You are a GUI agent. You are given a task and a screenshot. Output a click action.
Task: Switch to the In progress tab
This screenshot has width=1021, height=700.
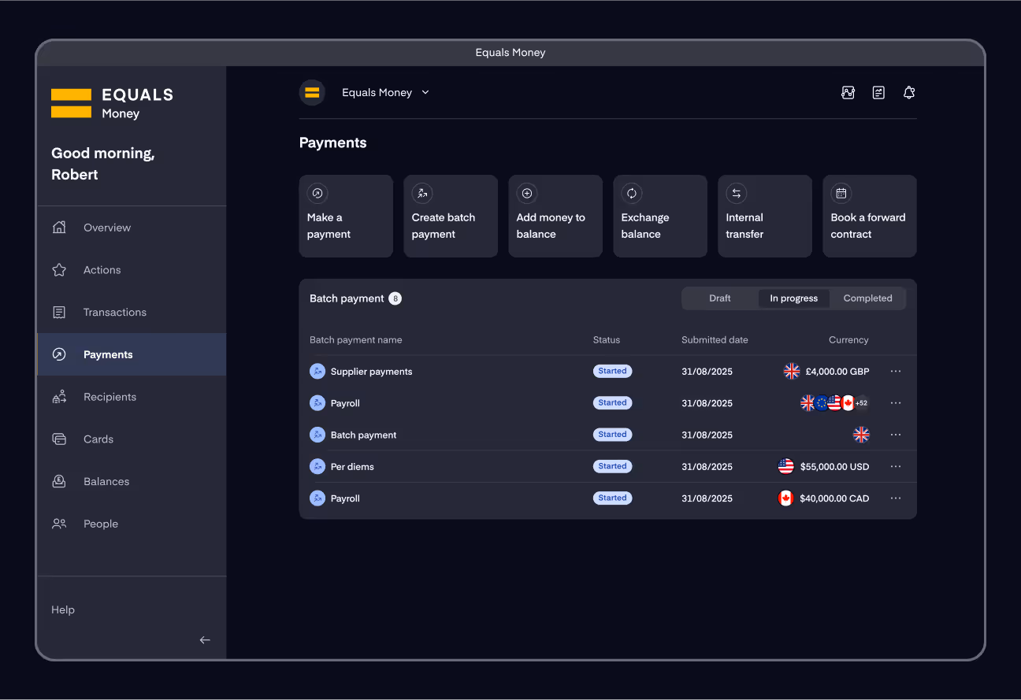coord(794,298)
